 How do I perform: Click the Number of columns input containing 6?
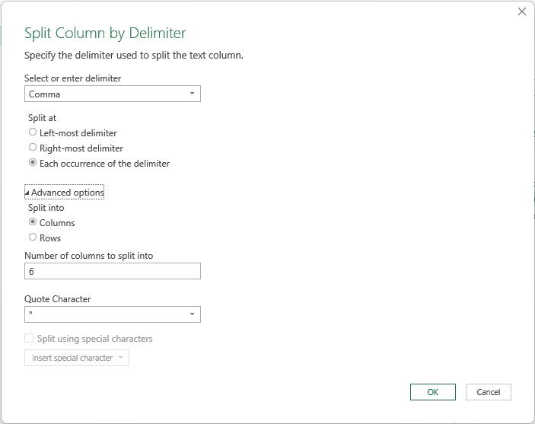pos(113,271)
